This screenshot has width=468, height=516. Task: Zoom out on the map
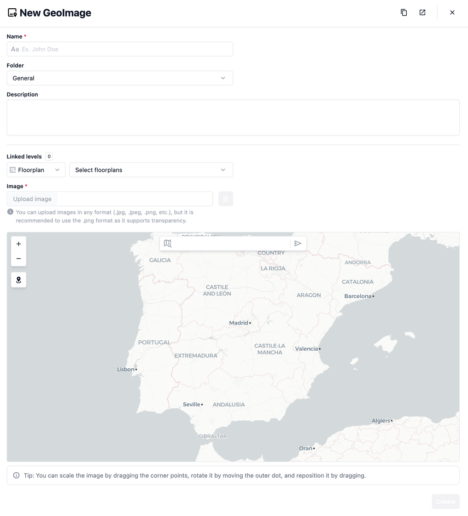[x=18, y=259]
